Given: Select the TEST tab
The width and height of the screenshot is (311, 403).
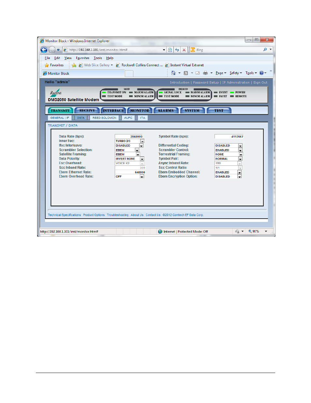Looking at the screenshot, I should (219, 111).
